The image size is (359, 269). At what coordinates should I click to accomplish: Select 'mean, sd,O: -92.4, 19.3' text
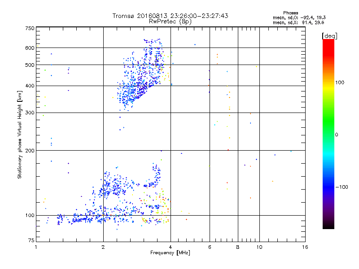pos(299,17)
